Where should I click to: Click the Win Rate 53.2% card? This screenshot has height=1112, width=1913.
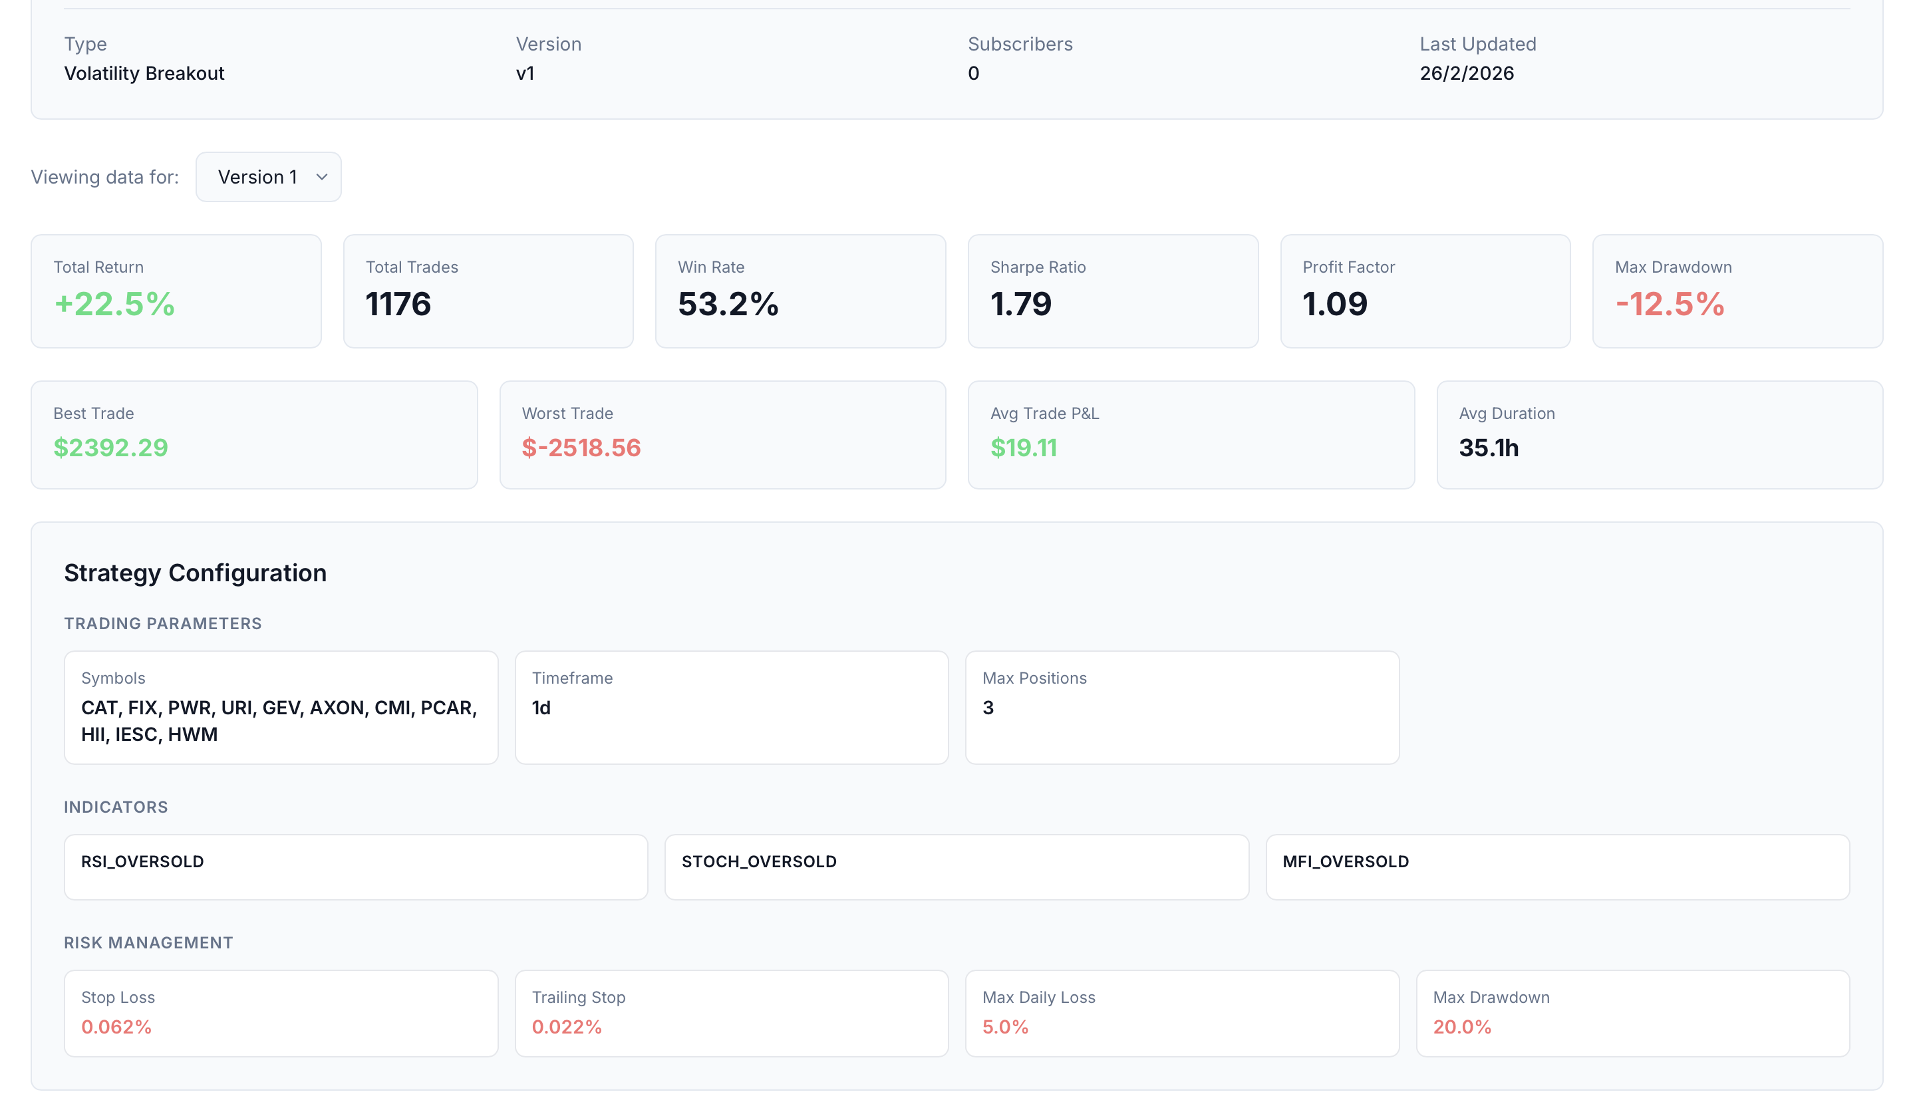click(800, 291)
